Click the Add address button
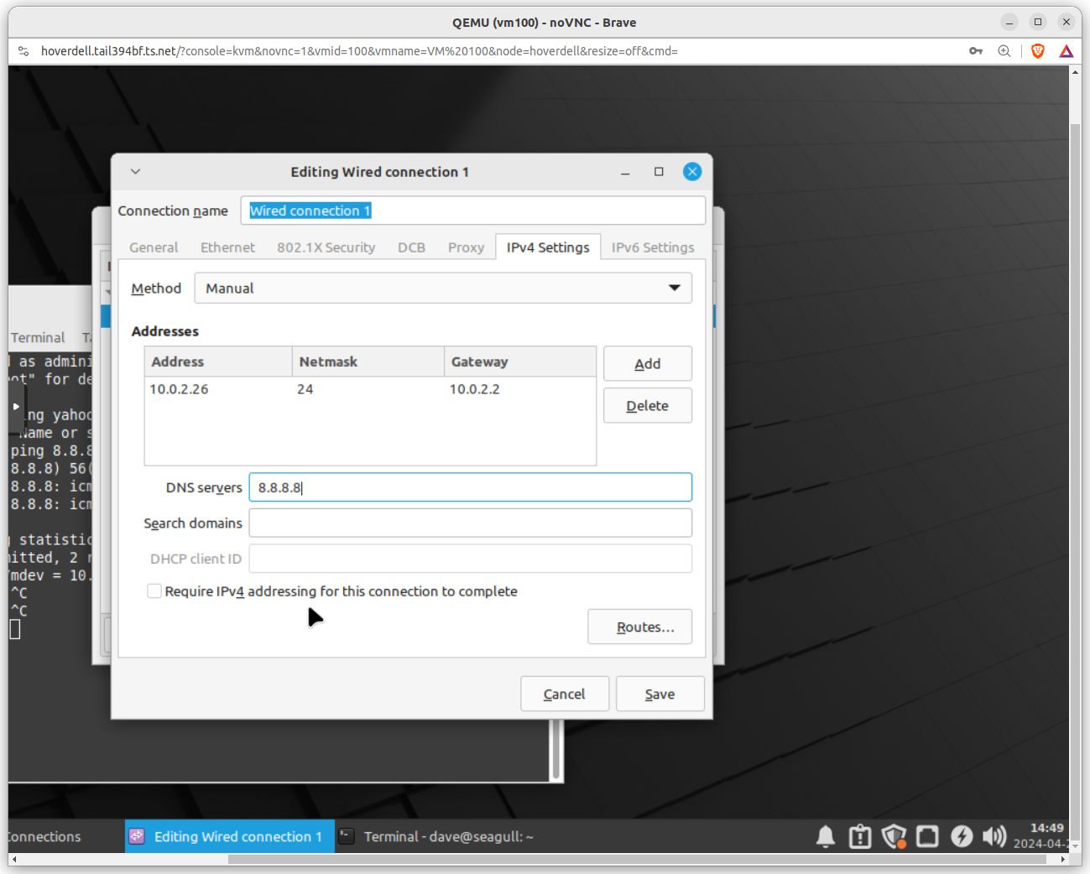This screenshot has width=1090, height=874. pos(648,363)
